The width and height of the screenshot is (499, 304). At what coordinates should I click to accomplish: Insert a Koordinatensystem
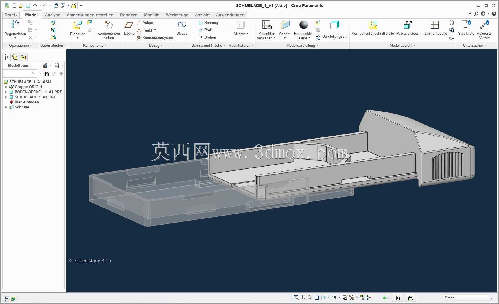155,37
